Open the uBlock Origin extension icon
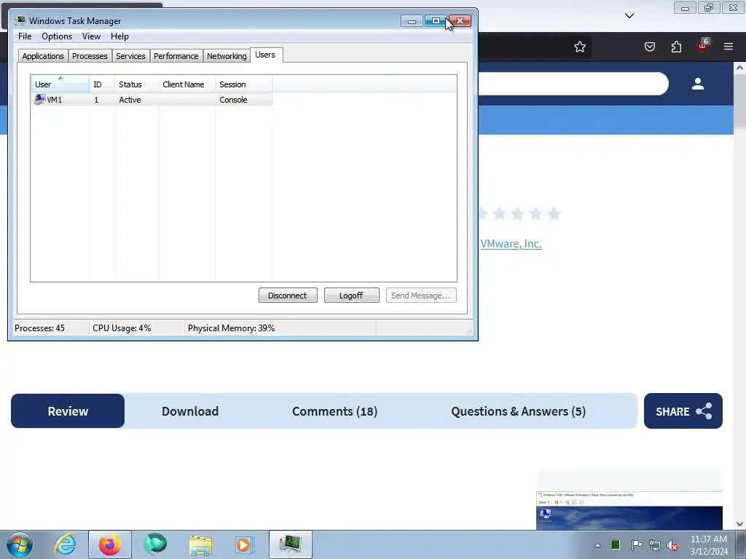 click(703, 46)
